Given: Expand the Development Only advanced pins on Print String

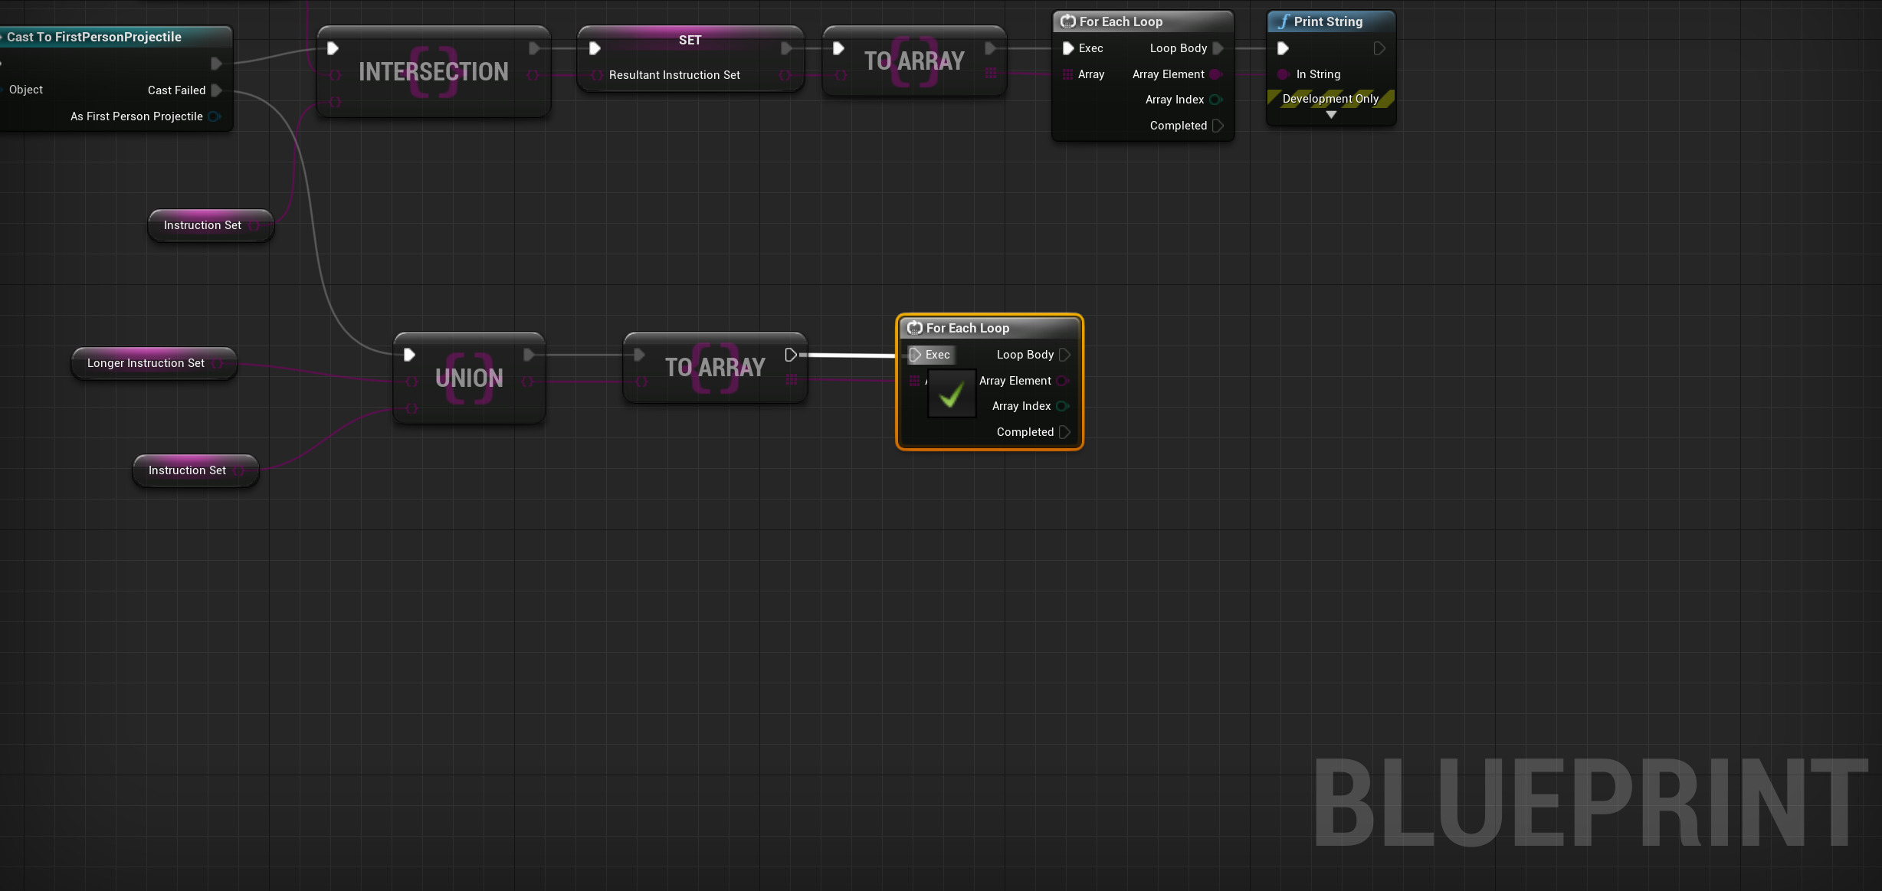Looking at the screenshot, I should tap(1331, 115).
